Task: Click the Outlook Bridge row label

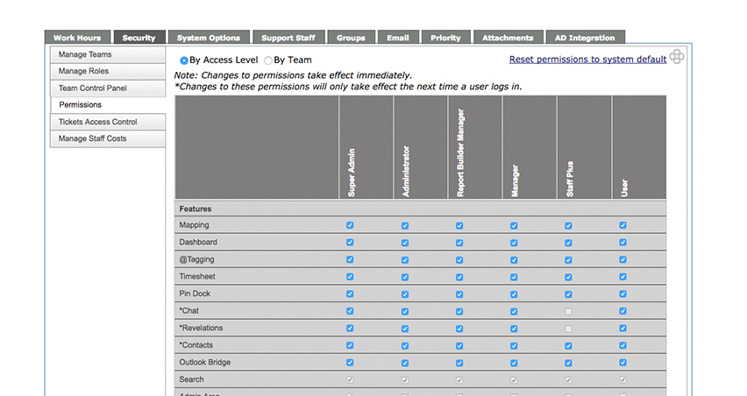Action: click(x=205, y=362)
